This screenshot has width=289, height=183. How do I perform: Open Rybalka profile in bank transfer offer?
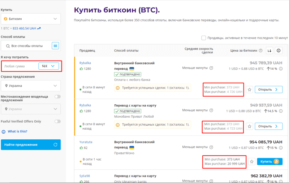coord(85,63)
